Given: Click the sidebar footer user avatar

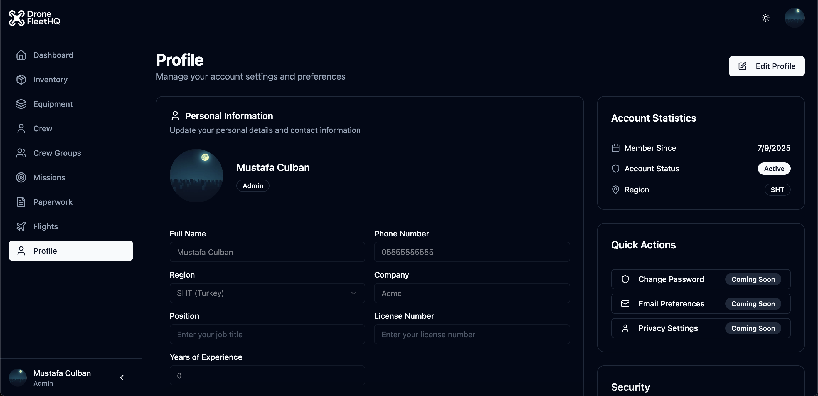Looking at the screenshot, I should 18,377.
